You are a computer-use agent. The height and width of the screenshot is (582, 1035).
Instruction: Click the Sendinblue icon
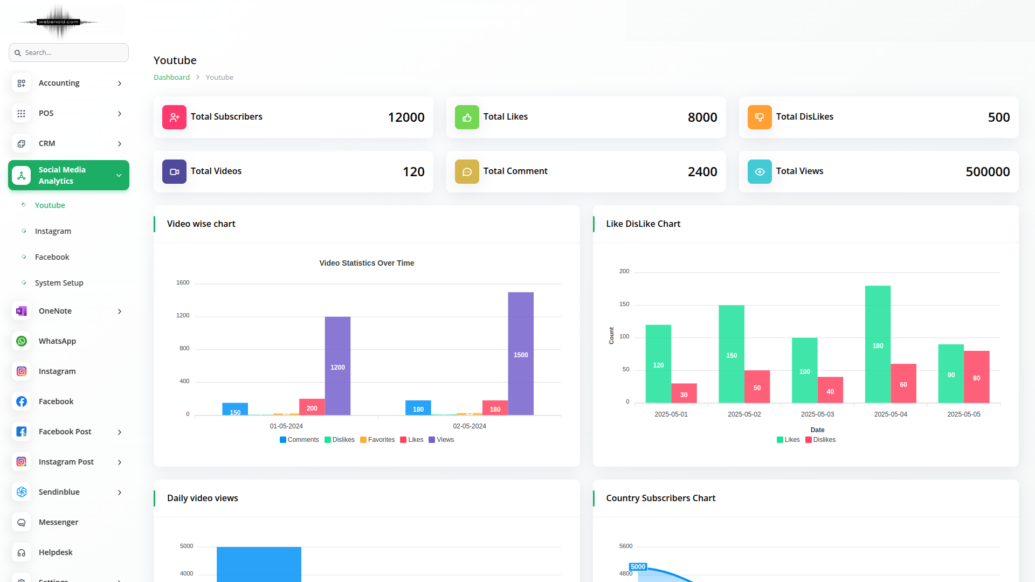tap(21, 492)
